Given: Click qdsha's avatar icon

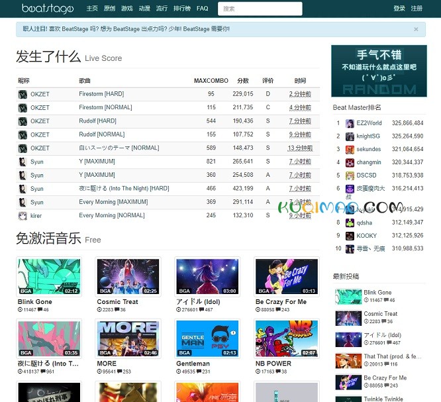Looking at the screenshot, I should click(350, 223).
